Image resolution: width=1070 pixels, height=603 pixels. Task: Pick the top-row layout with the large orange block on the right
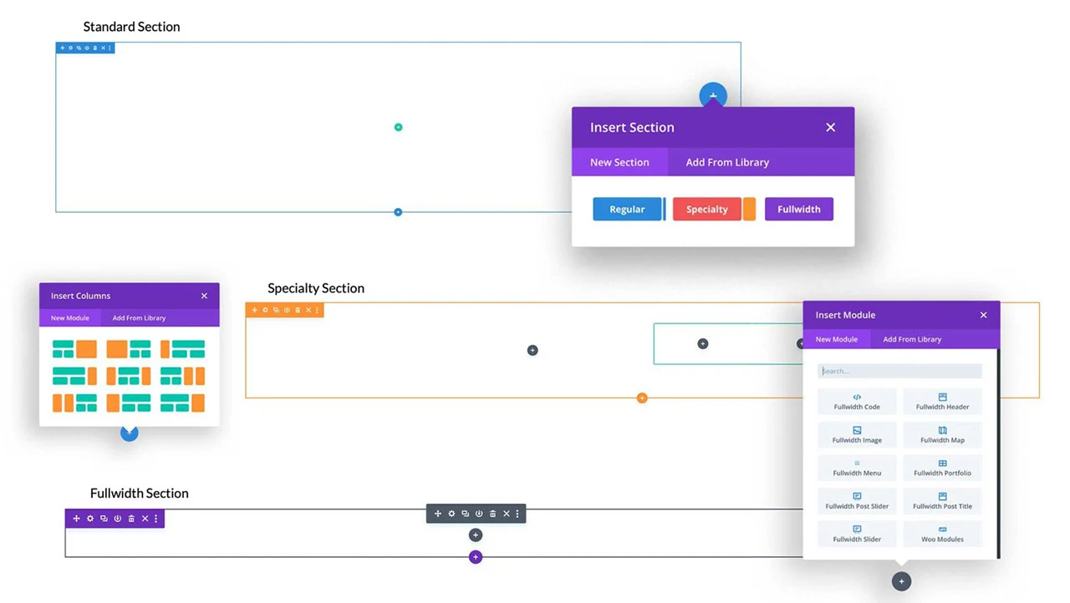click(x=74, y=349)
